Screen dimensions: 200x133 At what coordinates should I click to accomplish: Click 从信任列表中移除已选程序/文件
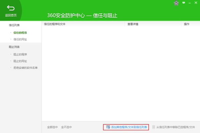coord(176,127)
